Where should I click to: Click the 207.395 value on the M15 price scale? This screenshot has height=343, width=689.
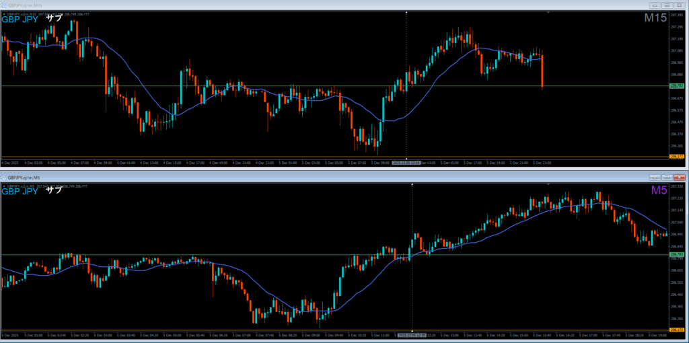coord(676,15)
